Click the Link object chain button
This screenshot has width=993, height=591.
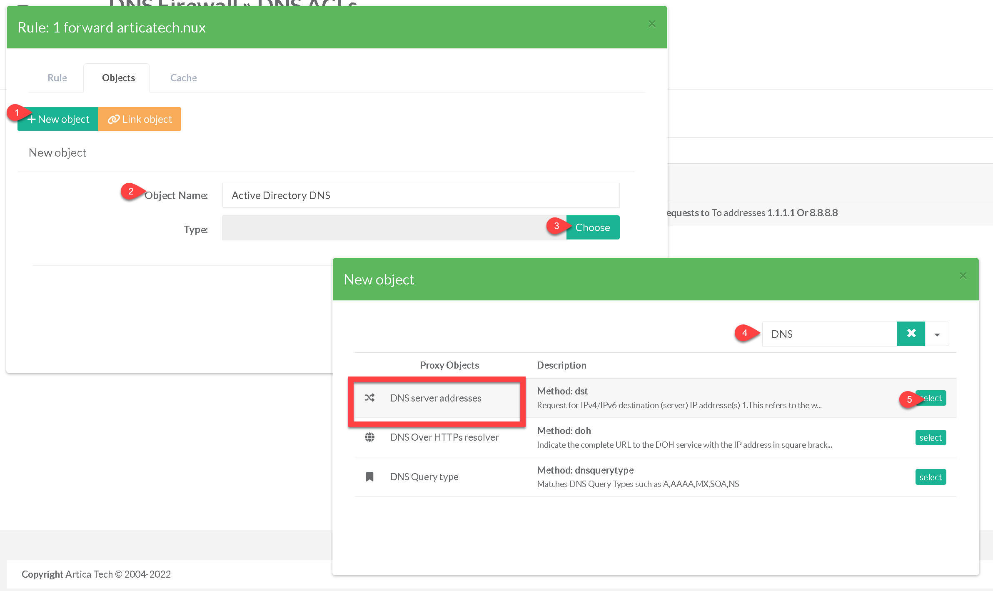[140, 119]
